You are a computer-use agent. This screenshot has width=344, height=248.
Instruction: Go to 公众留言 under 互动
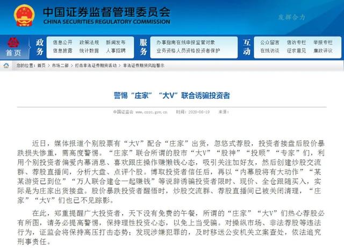point(270,42)
